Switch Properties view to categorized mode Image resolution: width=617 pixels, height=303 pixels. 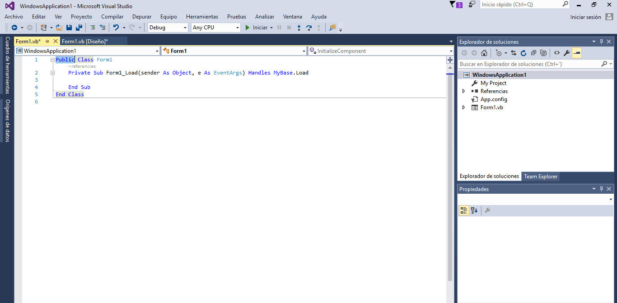[x=463, y=210]
